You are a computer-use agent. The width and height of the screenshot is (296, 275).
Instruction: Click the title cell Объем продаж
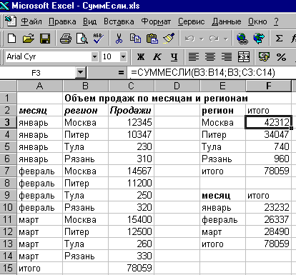[156, 98]
